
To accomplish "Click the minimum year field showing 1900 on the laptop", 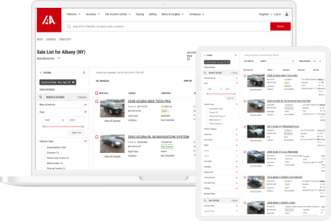I will (x=51, y=120).
